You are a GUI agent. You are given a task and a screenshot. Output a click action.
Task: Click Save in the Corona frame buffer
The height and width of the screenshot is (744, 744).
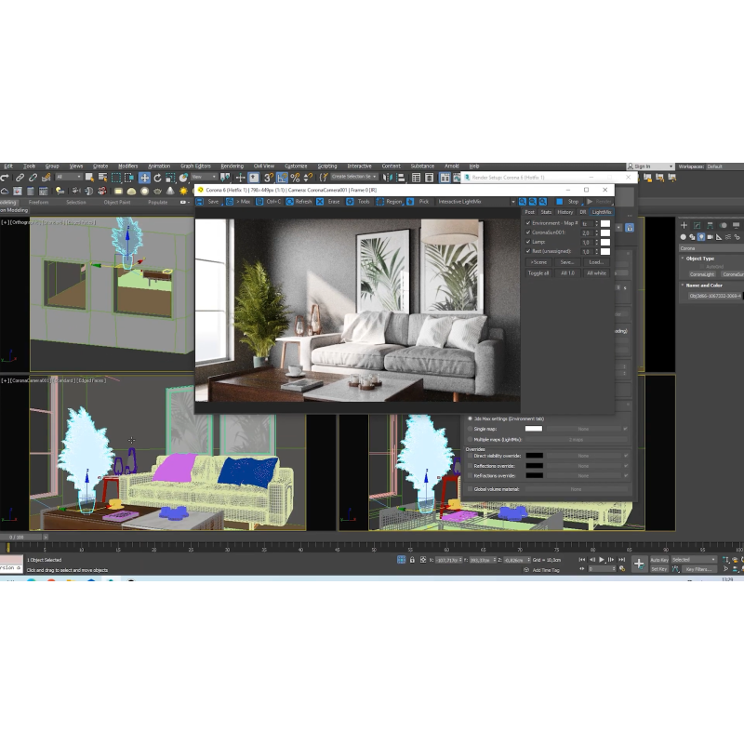pos(213,201)
